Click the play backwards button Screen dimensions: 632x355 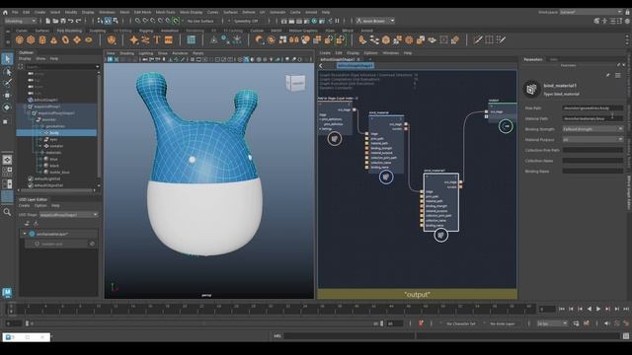[589, 309]
